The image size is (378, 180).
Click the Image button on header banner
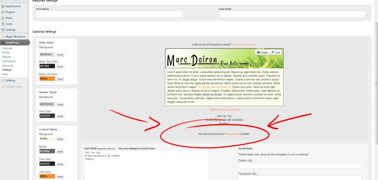[x=262, y=52]
